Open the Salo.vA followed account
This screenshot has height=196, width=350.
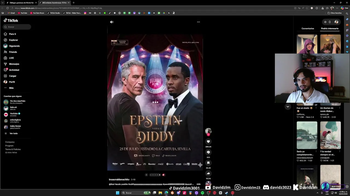[x=10, y=108]
